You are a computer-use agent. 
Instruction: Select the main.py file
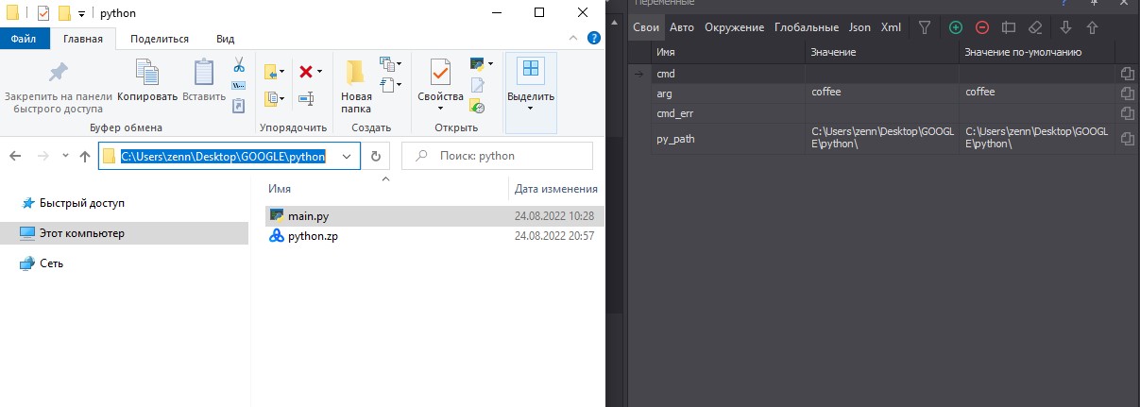click(x=434, y=216)
